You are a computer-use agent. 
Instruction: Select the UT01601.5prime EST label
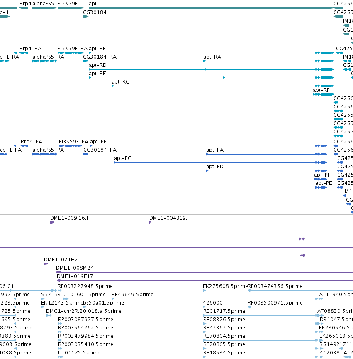pos(84,295)
